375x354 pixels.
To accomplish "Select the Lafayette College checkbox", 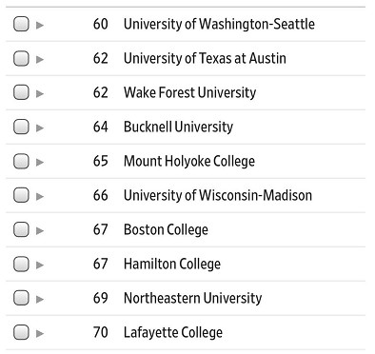I will [21, 332].
